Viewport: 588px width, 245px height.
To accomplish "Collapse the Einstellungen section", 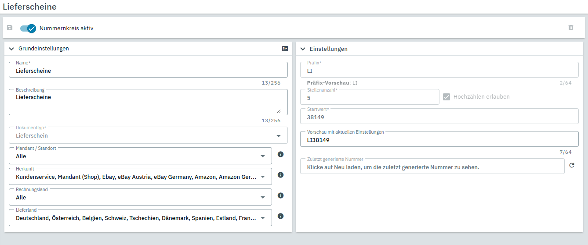I will coord(303,49).
